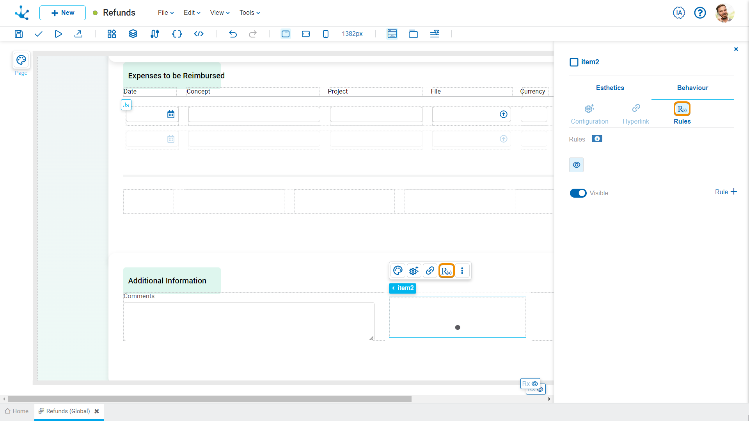Click the Comments text input field
This screenshot has width=749, height=421.
249,321
